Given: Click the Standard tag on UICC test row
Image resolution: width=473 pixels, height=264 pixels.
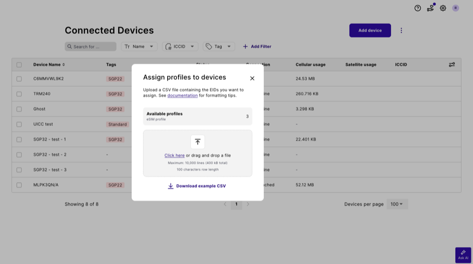Looking at the screenshot, I should [118, 124].
